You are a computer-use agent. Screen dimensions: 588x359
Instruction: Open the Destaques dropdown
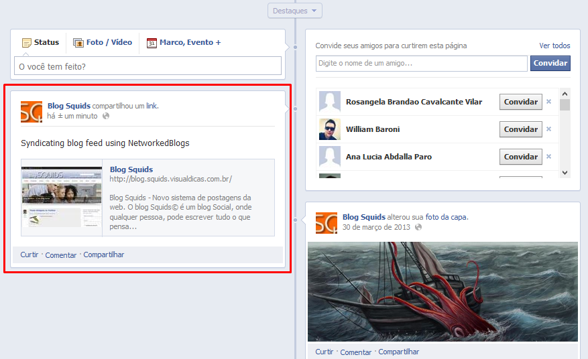pyautogui.click(x=295, y=11)
